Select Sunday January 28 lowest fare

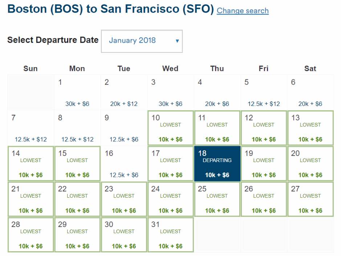(x=31, y=235)
